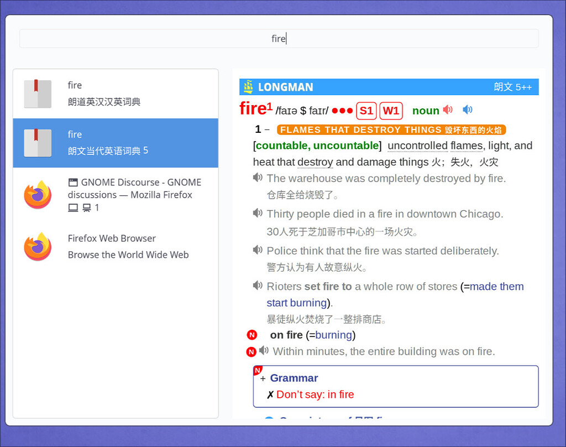Play audio for the warehouse example sentence
The image size is (566, 447).
(258, 178)
